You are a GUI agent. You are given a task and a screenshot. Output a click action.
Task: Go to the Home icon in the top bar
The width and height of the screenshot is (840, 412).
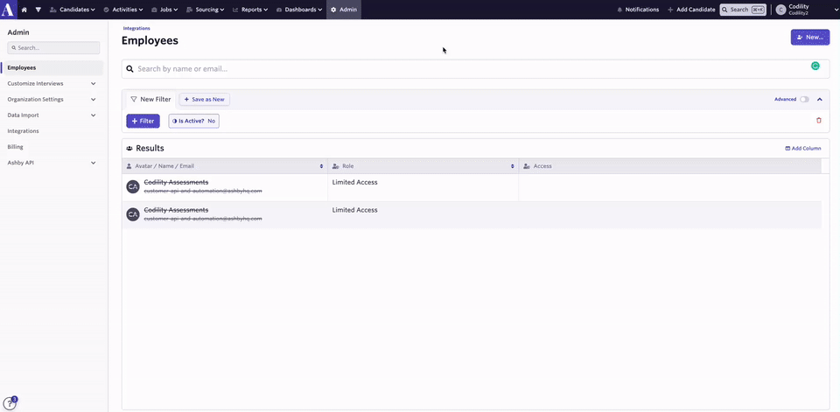click(24, 10)
